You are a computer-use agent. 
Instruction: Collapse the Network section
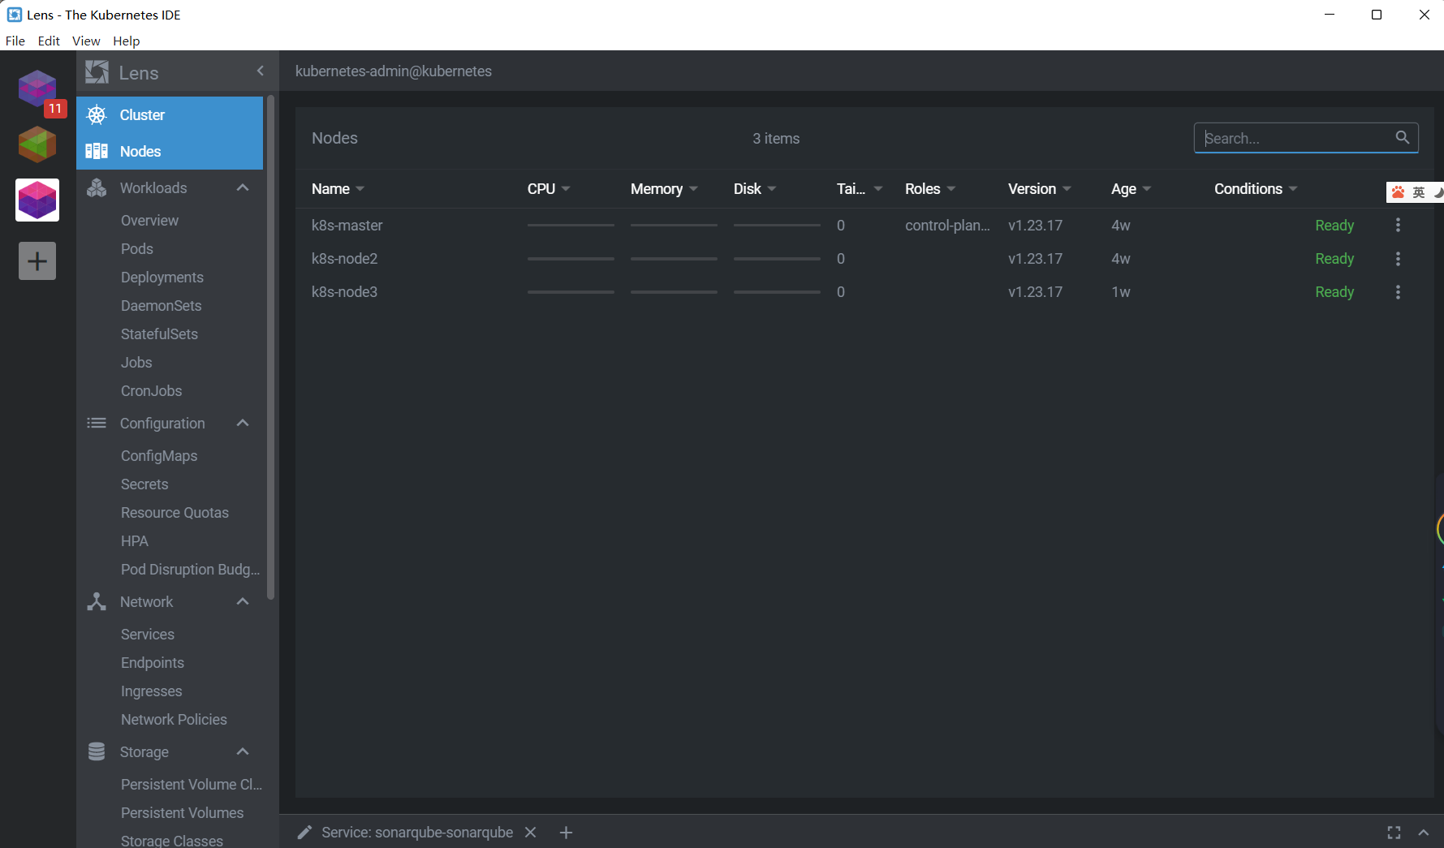pos(242,602)
